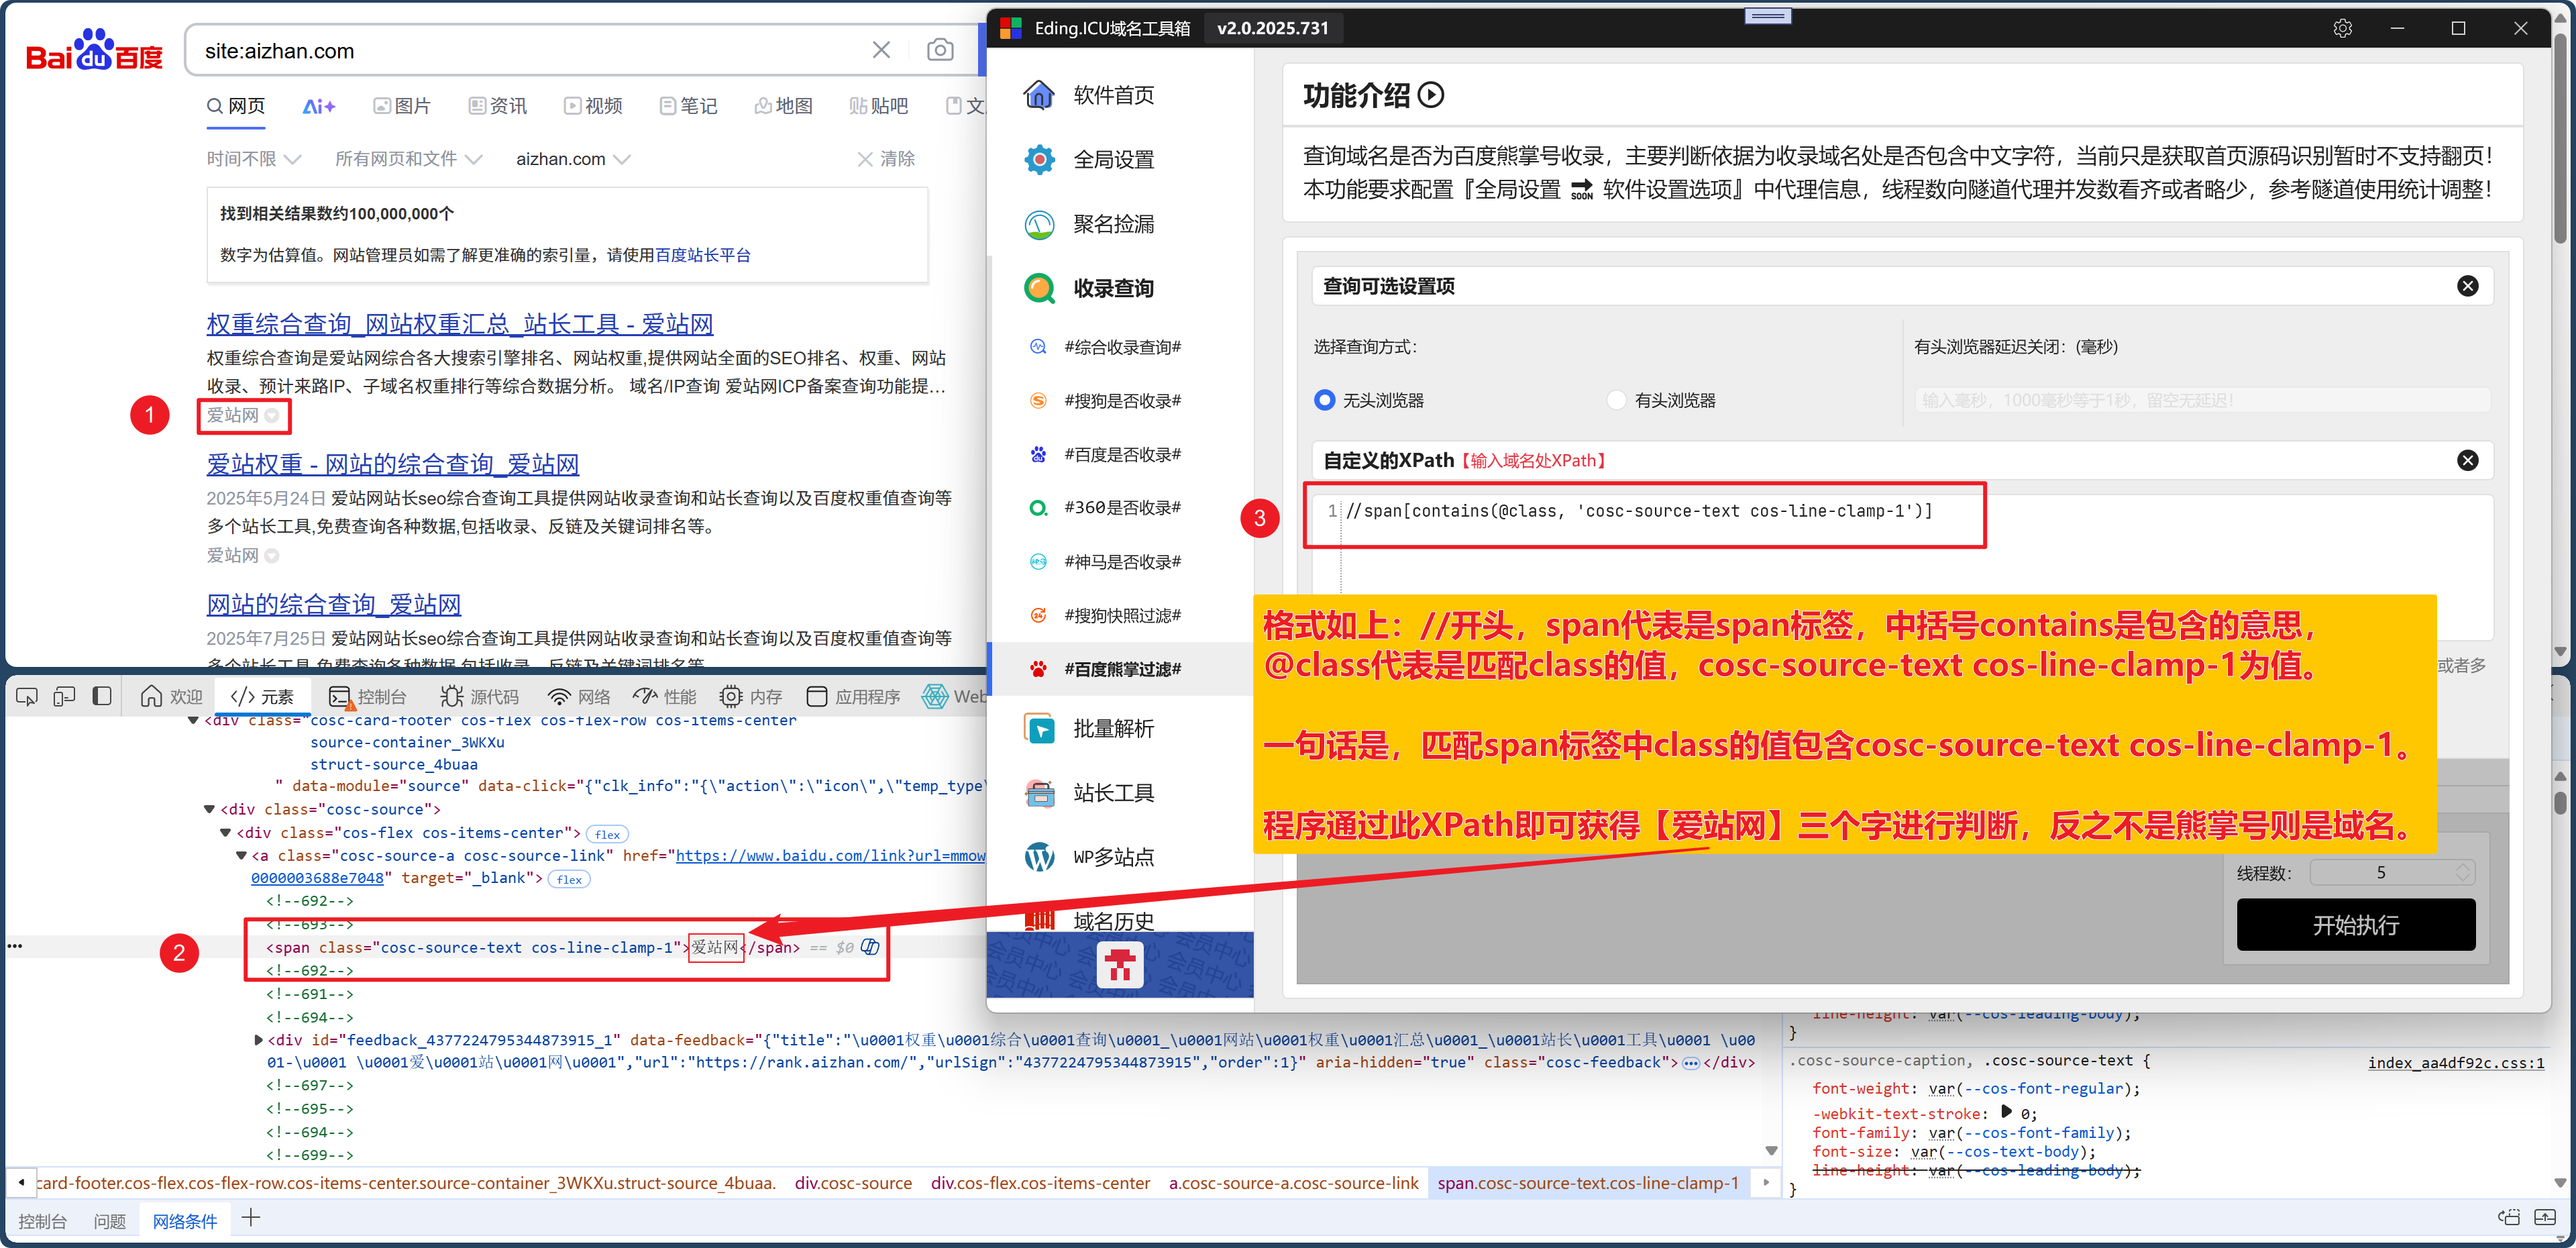Open the aizhan.com site filter dropdown
The image size is (2576, 1248).
point(573,159)
